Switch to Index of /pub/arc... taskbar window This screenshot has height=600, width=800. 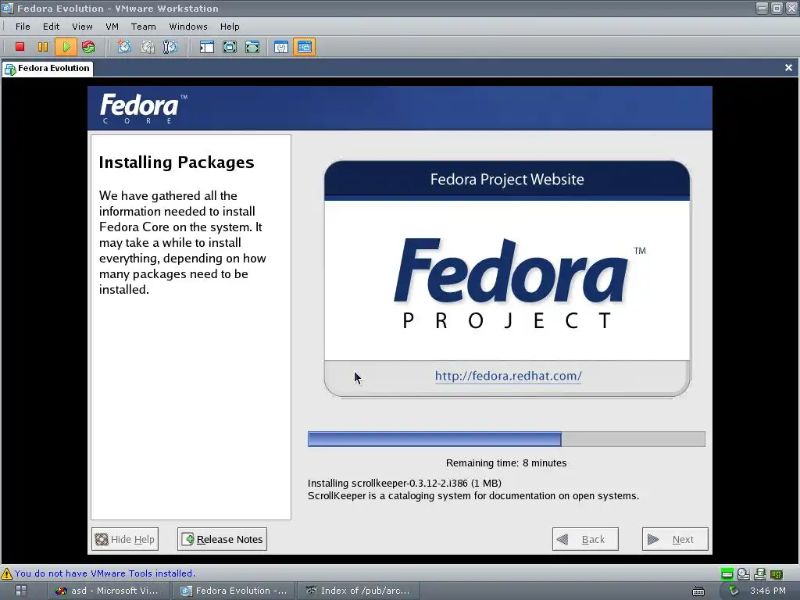359,591
